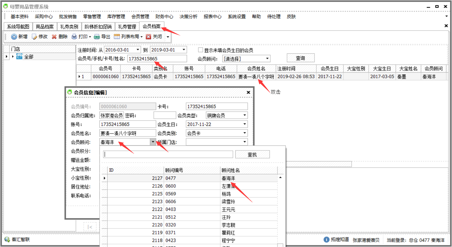
Task: Open the 报表中心 menu
Action: (x=212, y=17)
